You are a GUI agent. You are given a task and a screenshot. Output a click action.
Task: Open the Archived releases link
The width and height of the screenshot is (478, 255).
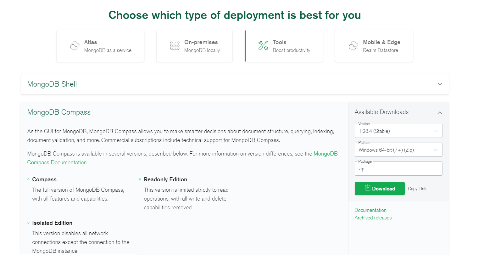click(x=373, y=218)
